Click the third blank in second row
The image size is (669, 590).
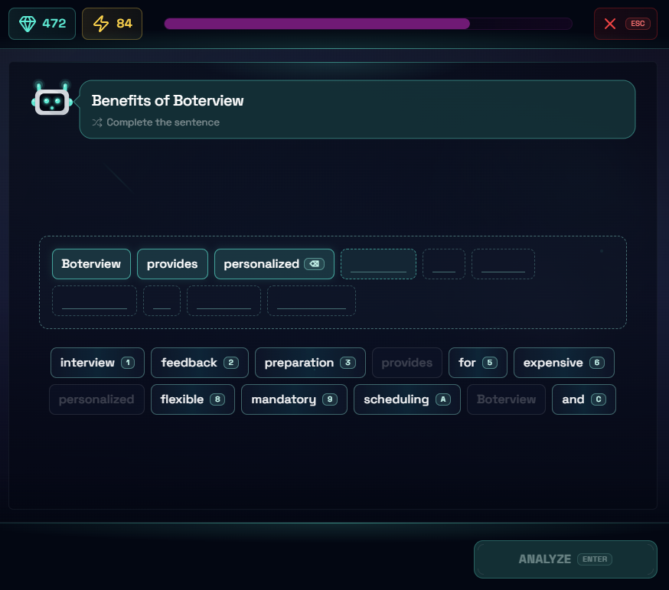[x=224, y=301]
